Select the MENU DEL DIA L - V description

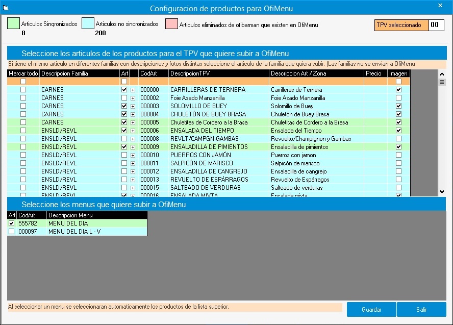tap(97, 232)
